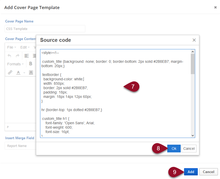
Task: Close the Add Cover Page Template window
Action: [x=215, y=7]
